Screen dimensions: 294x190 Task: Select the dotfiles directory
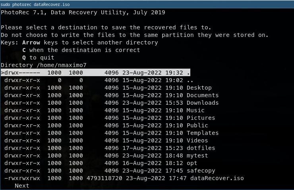coord(200,148)
